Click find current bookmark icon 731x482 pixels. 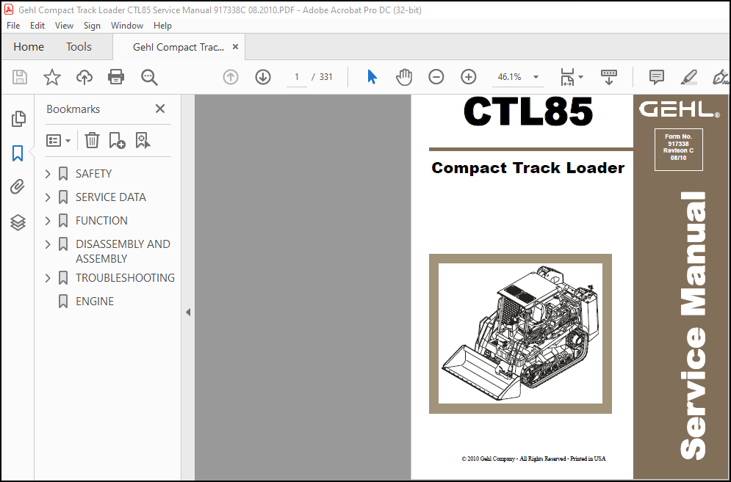pos(143,140)
